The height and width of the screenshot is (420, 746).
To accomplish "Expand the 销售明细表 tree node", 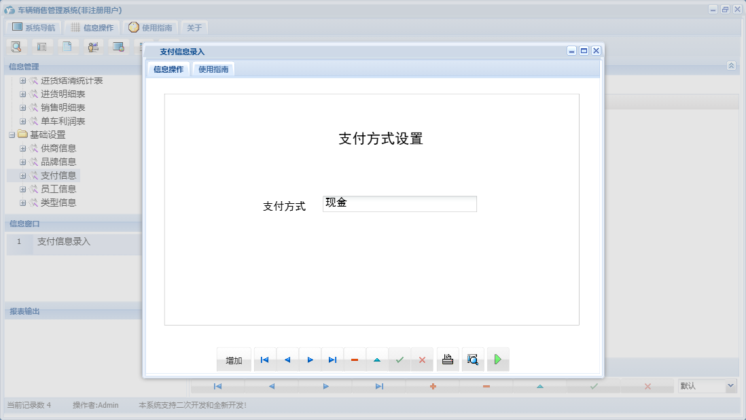I will pyautogui.click(x=22, y=107).
